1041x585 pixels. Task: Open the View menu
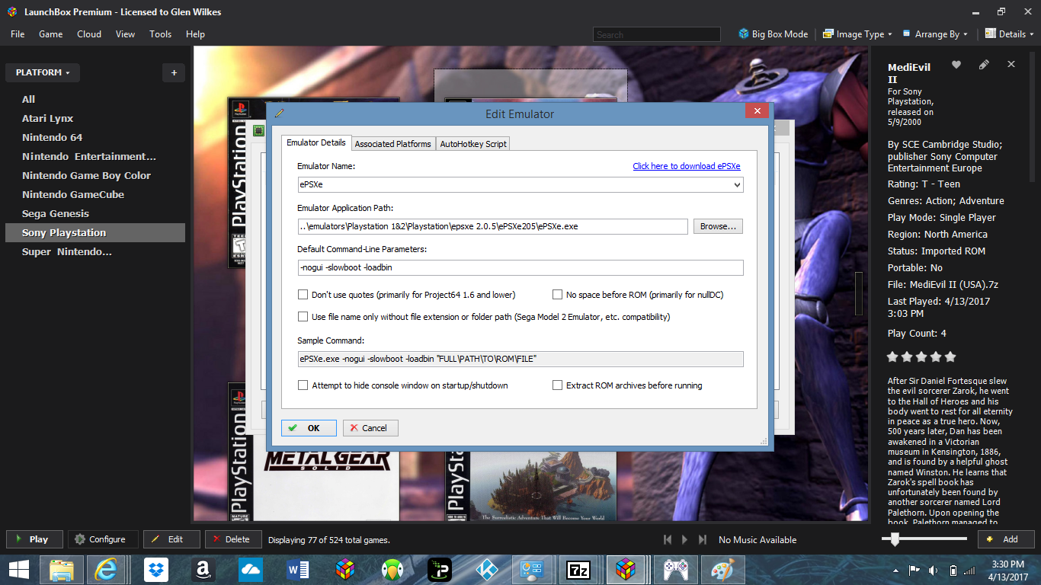click(125, 34)
